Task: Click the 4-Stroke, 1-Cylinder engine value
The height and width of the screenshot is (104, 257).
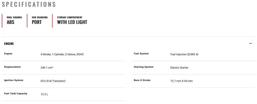Action: pos(62,54)
